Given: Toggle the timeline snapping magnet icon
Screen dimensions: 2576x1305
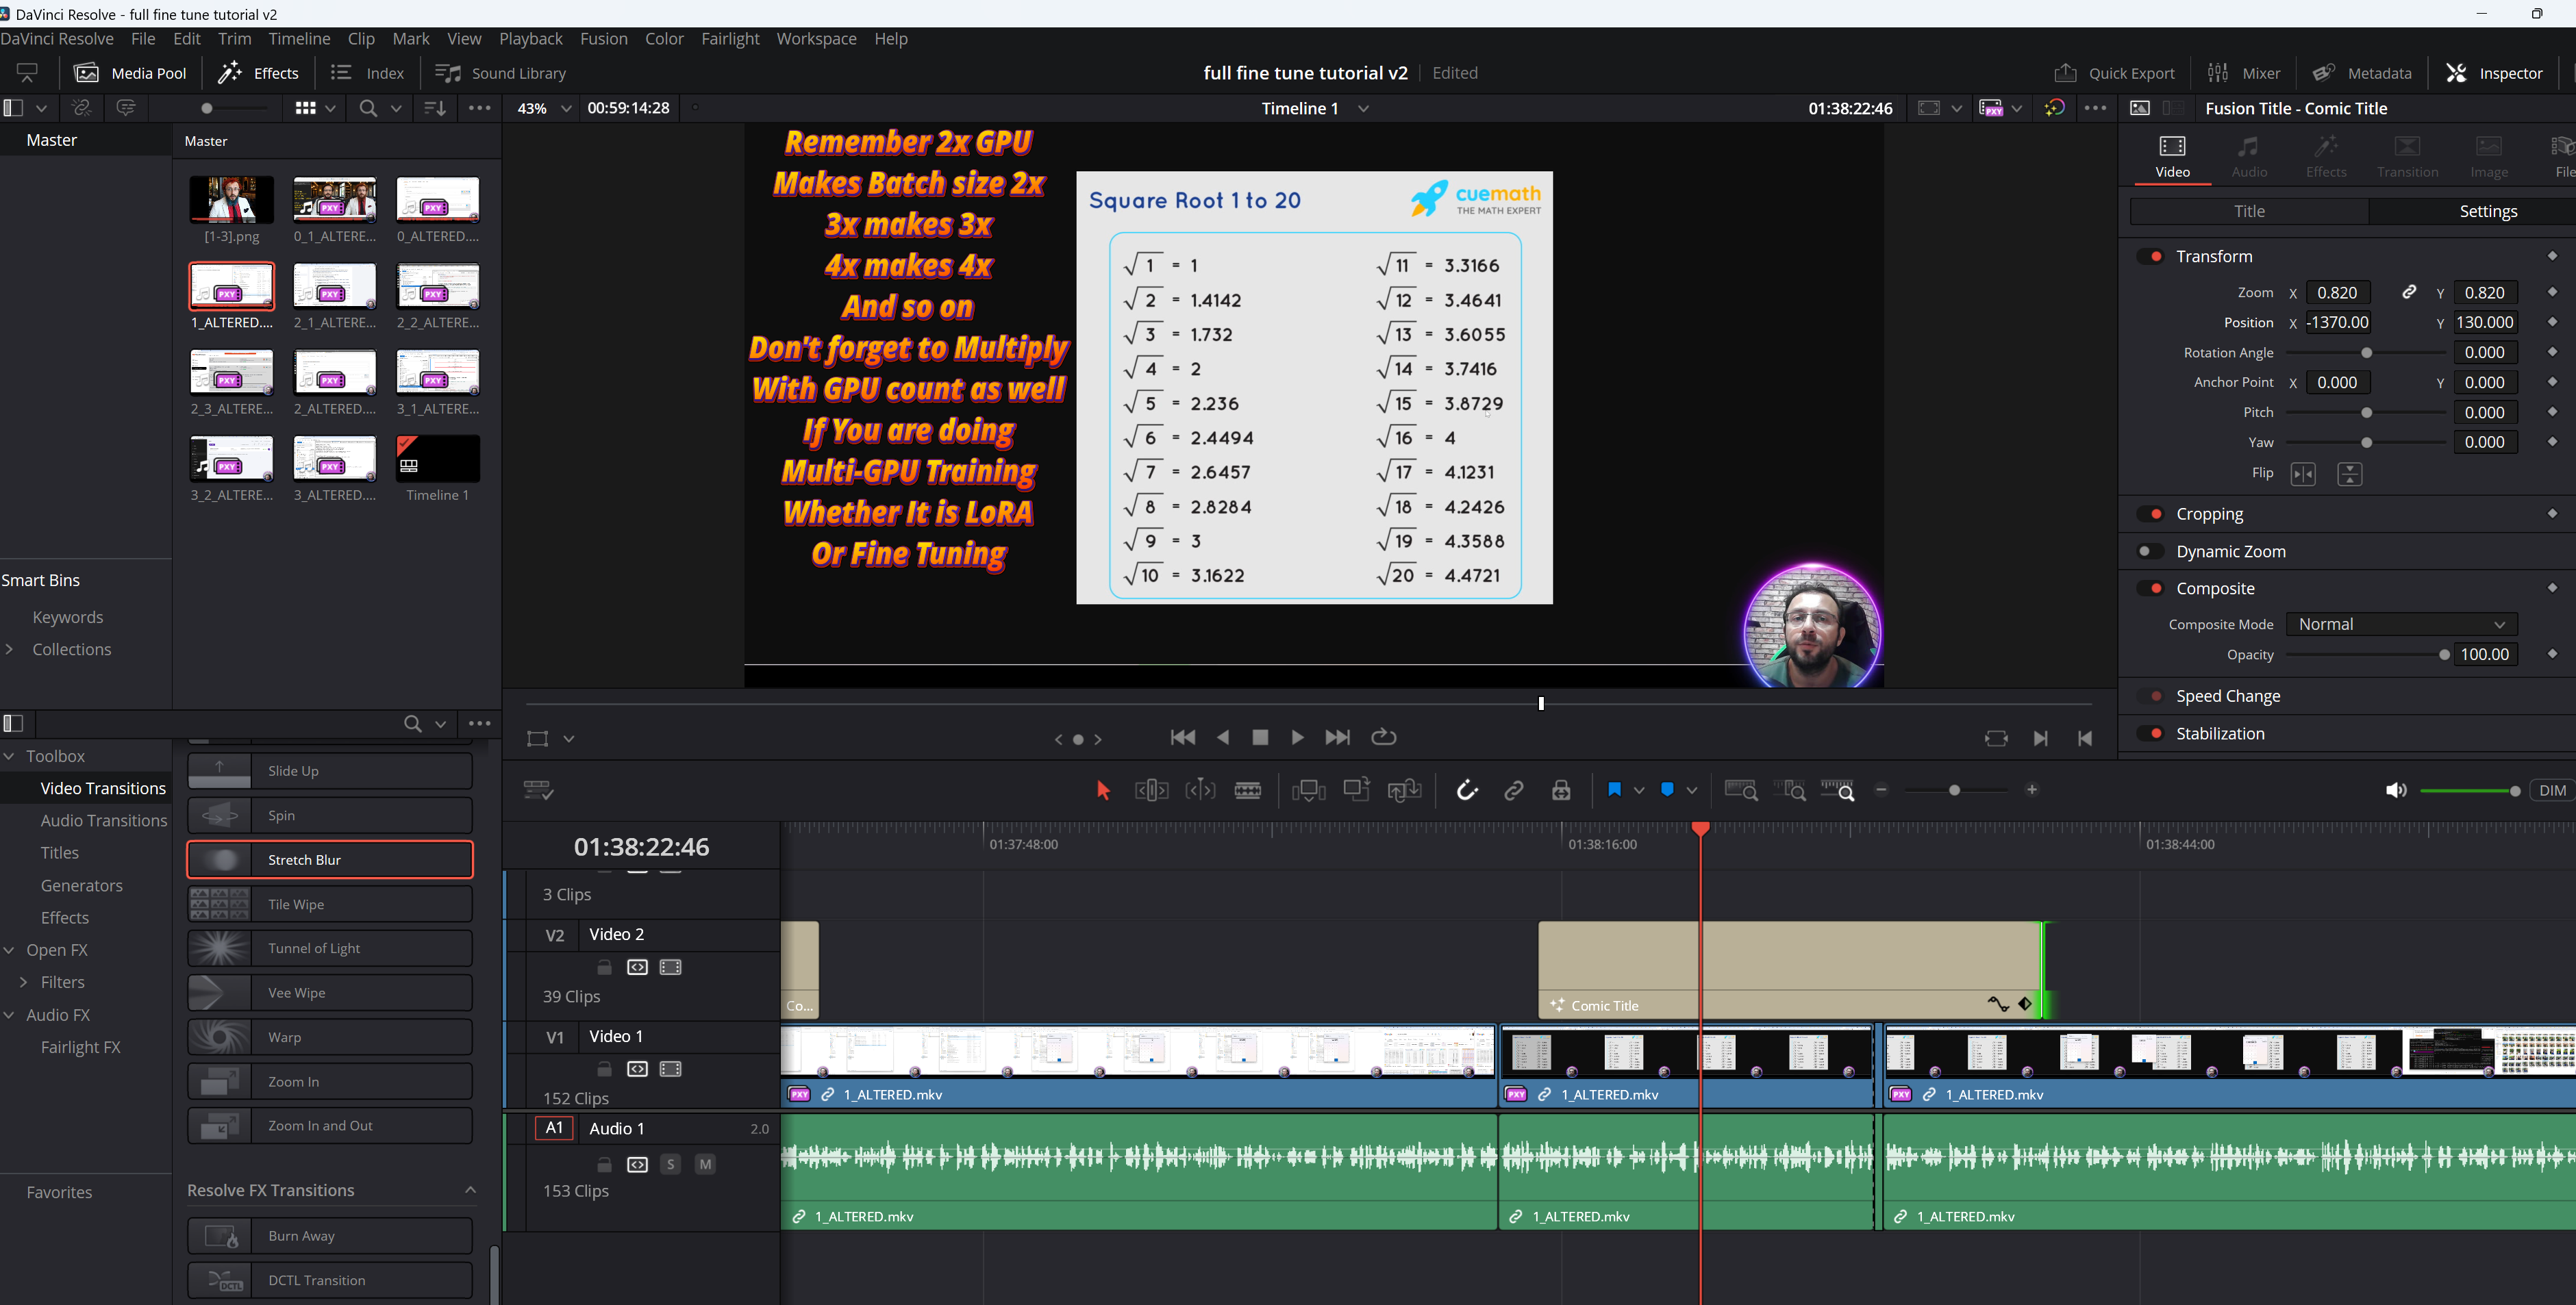Looking at the screenshot, I should [x=1466, y=790].
